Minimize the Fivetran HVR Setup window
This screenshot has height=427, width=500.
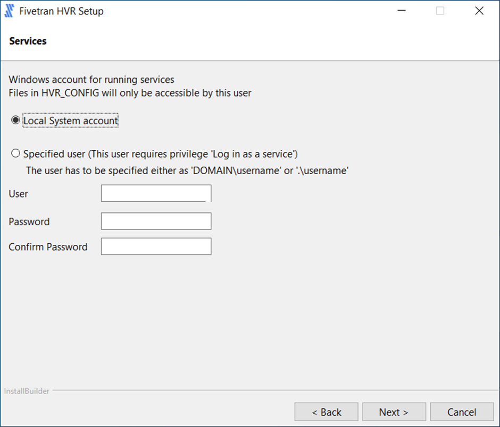point(401,11)
